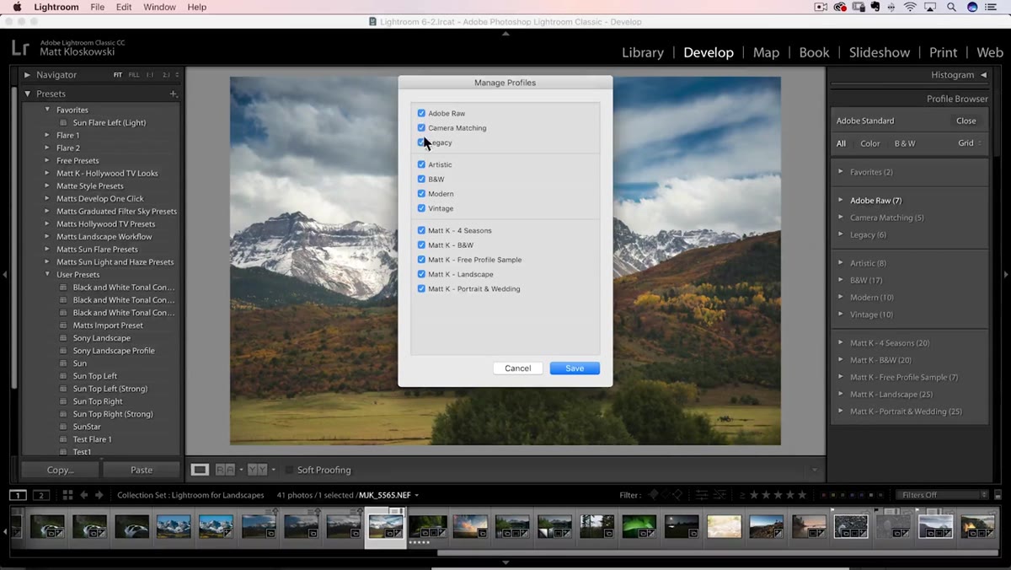The image size is (1011, 570).
Task: Open the main window 1 display button
Action: point(18,495)
